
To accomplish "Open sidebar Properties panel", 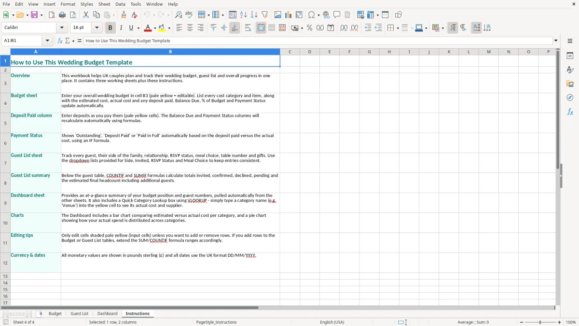I will [x=570, y=56].
